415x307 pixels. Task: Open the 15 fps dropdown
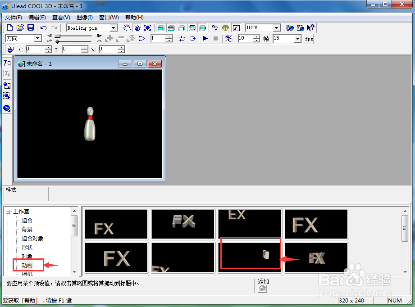point(297,39)
